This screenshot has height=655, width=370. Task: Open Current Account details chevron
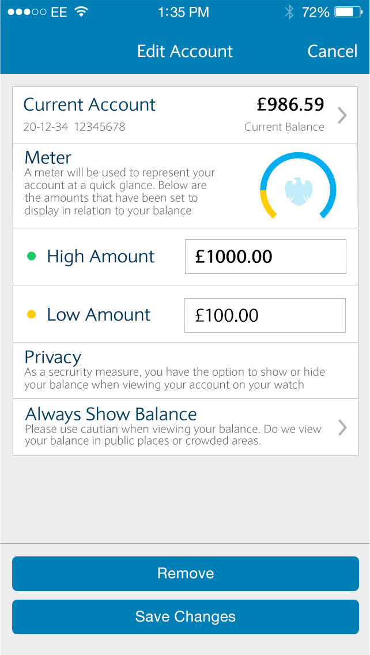[342, 115]
